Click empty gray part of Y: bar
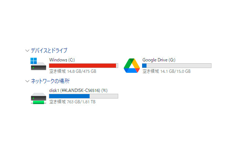This screenshot has height=157, width=235. 104,96
